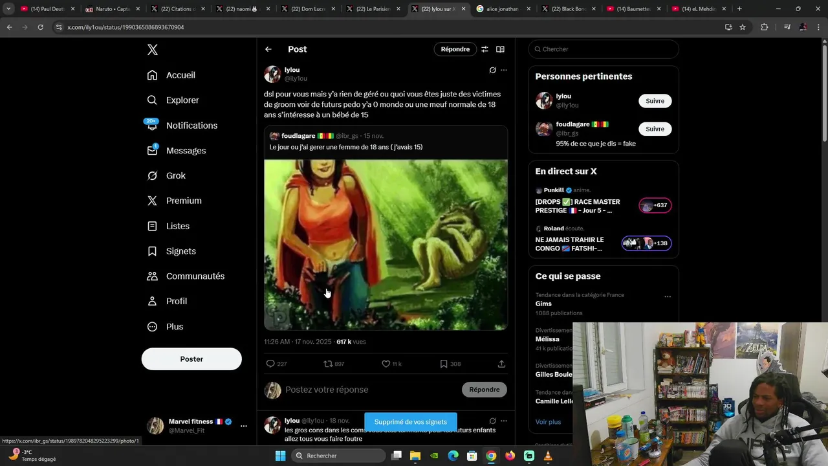Open Messages in the sidebar
The image size is (828, 466).
177,150
